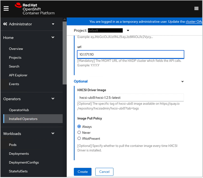Open the hamburger navigation menu

pos(6,8)
